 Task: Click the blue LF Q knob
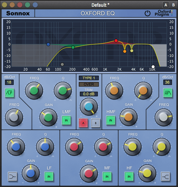click(45, 147)
